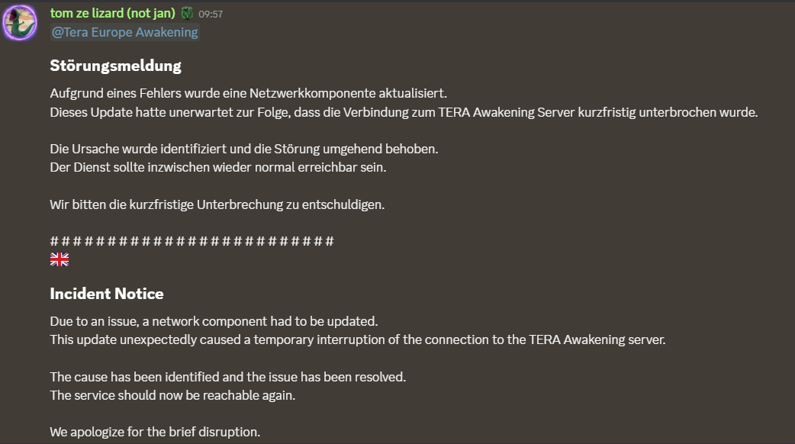Screen dimensions: 795x444
Task: Click the line starting with 'Aufgrund eines Fehlers'
Action: click(248, 93)
